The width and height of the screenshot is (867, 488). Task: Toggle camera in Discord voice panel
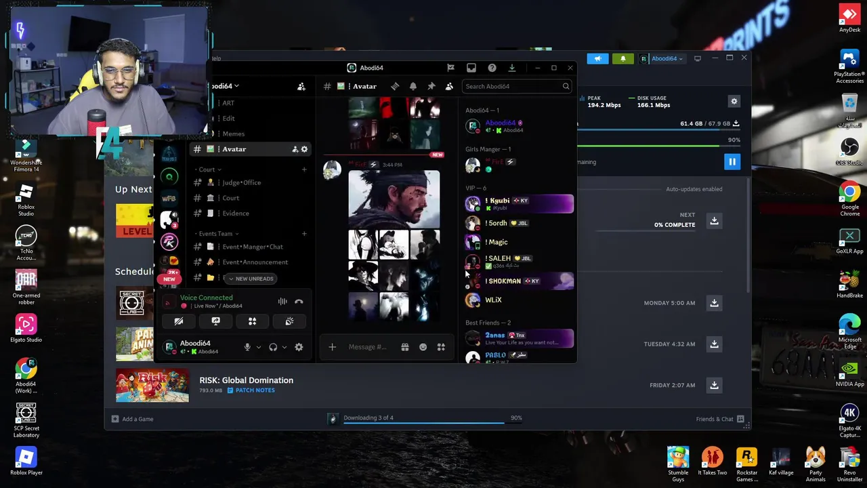tap(179, 322)
